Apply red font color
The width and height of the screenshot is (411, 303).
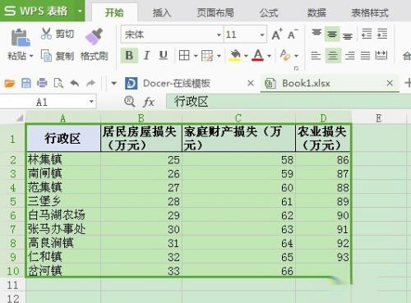tap(257, 56)
